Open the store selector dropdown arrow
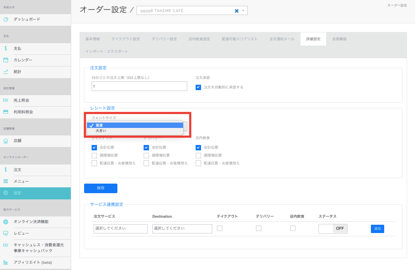 click(243, 10)
